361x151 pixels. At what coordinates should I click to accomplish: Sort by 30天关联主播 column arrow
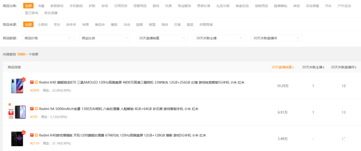coord(324,67)
